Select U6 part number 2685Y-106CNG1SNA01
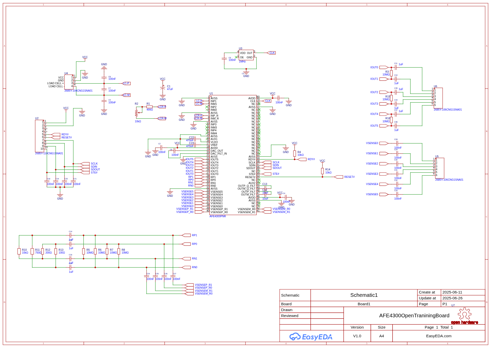Image resolution: width=491 pixels, height=348 pixels. click(448, 110)
